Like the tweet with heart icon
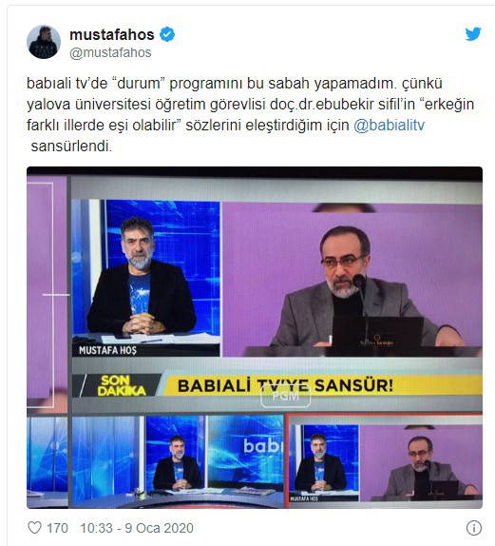495x546 pixels. tap(35, 528)
